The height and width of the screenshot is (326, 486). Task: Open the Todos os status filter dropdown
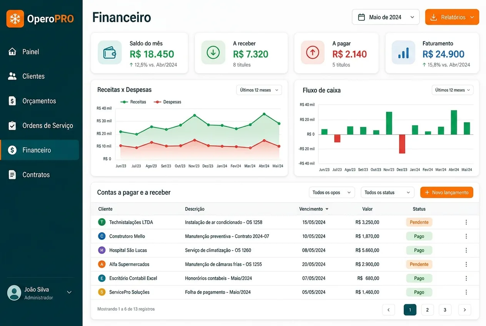[387, 193]
